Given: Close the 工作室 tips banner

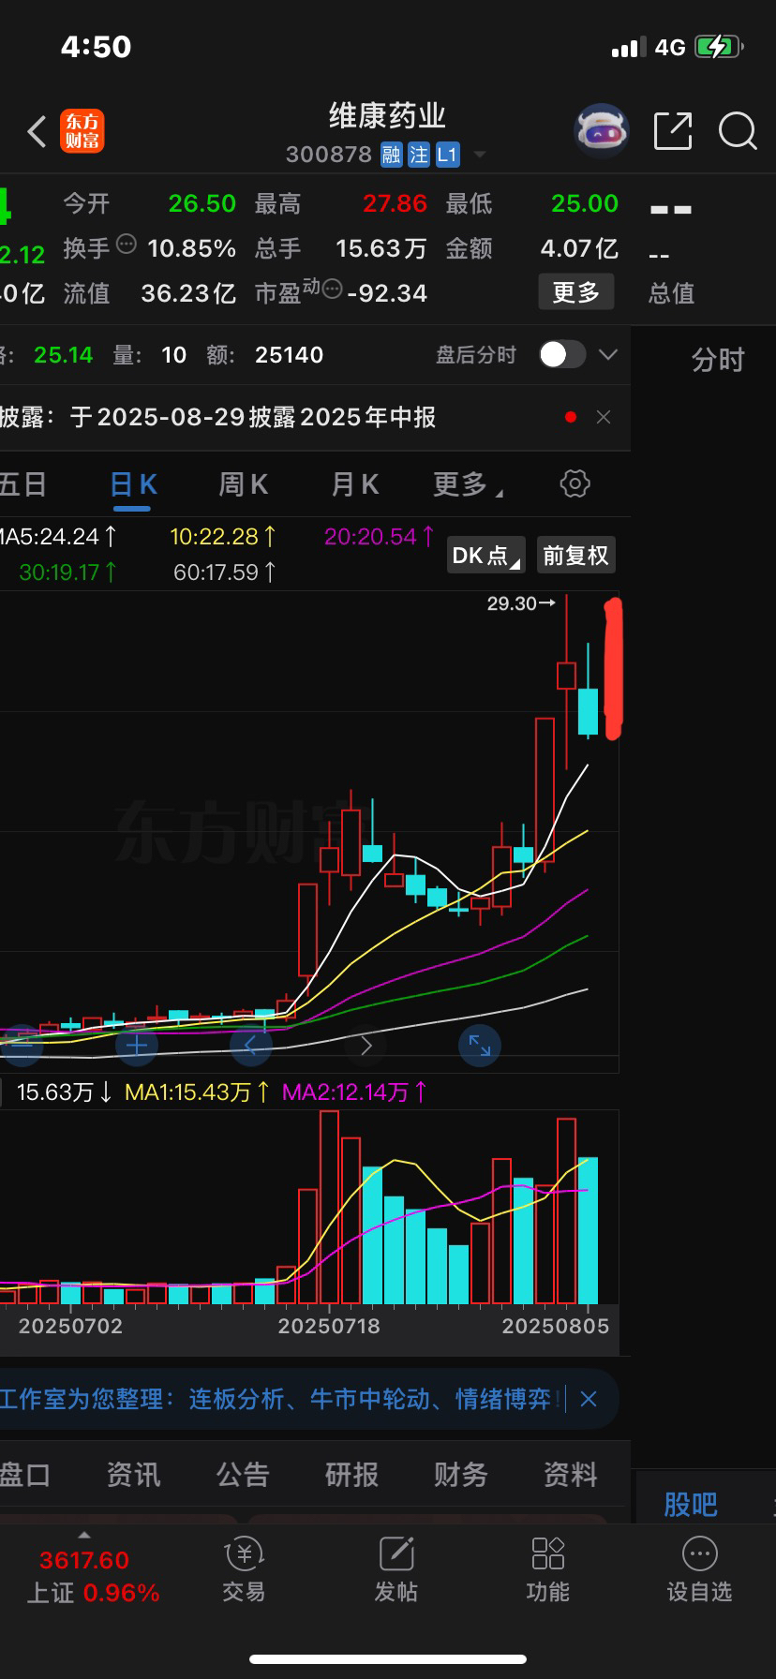Looking at the screenshot, I should point(589,1399).
